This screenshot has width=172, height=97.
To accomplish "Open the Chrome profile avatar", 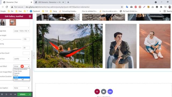I will click(170, 7).
